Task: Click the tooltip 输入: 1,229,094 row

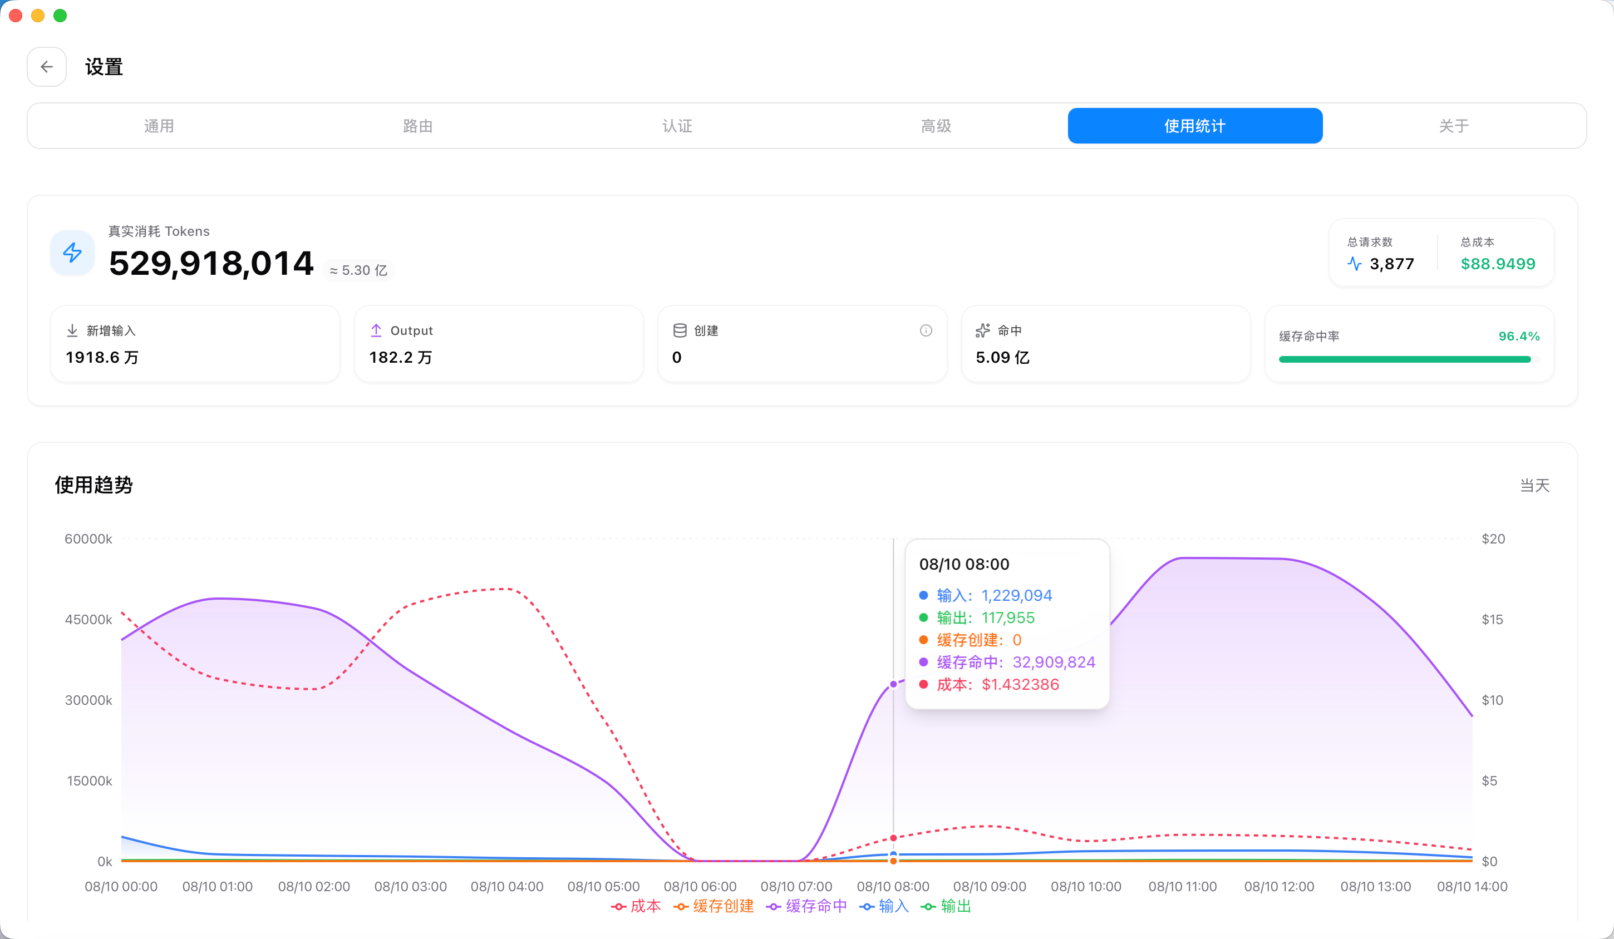Action: click(986, 595)
